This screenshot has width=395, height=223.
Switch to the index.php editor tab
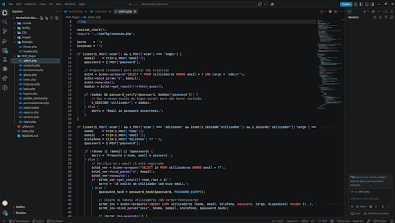100,12
